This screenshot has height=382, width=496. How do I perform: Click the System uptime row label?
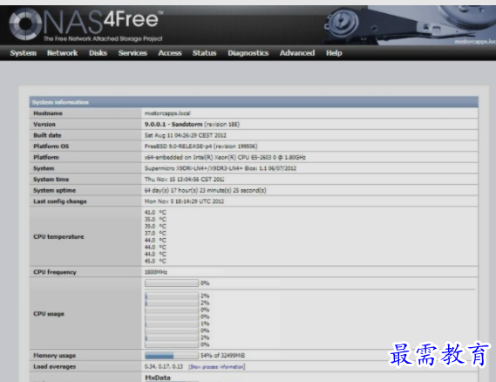tap(54, 190)
